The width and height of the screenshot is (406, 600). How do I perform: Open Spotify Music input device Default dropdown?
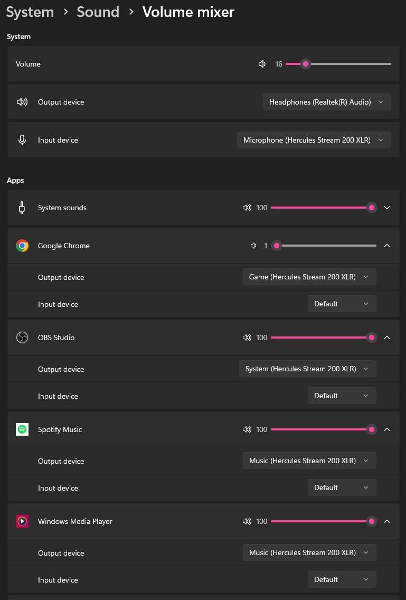coord(342,487)
